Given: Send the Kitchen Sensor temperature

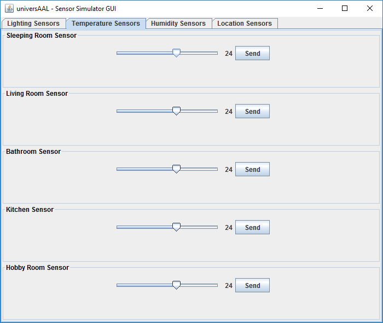Looking at the screenshot, I should [252, 227].
